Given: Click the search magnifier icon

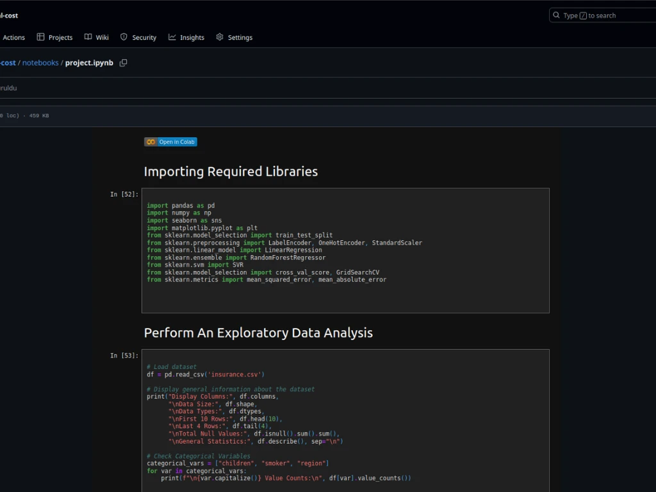Looking at the screenshot, I should (556, 15).
